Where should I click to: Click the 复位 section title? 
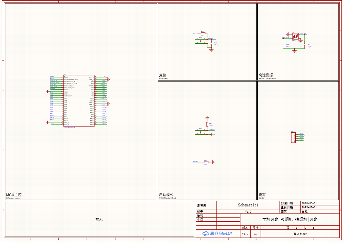click(163, 75)
